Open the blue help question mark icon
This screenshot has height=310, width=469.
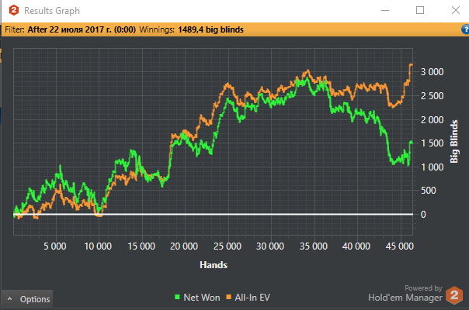(465, 29)
